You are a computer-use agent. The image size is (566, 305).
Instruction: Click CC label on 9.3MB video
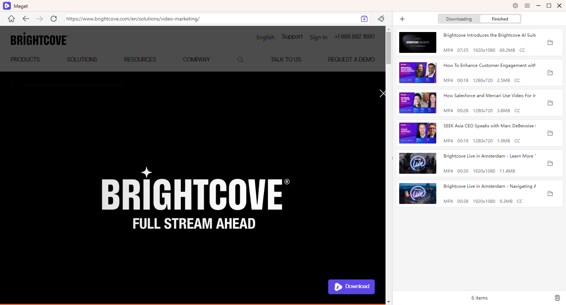(520, 201)
